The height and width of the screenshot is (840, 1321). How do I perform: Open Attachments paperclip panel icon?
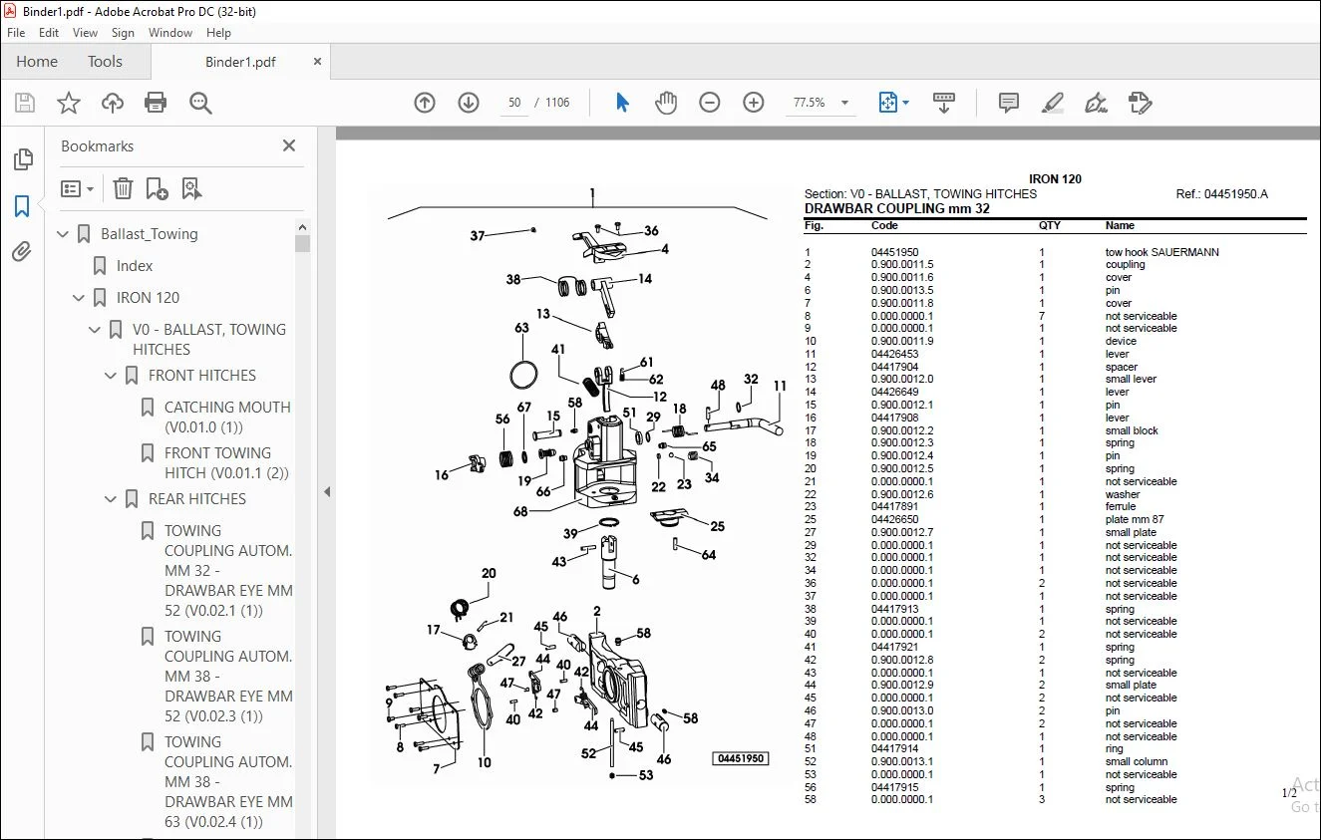(x=22, y=252)
